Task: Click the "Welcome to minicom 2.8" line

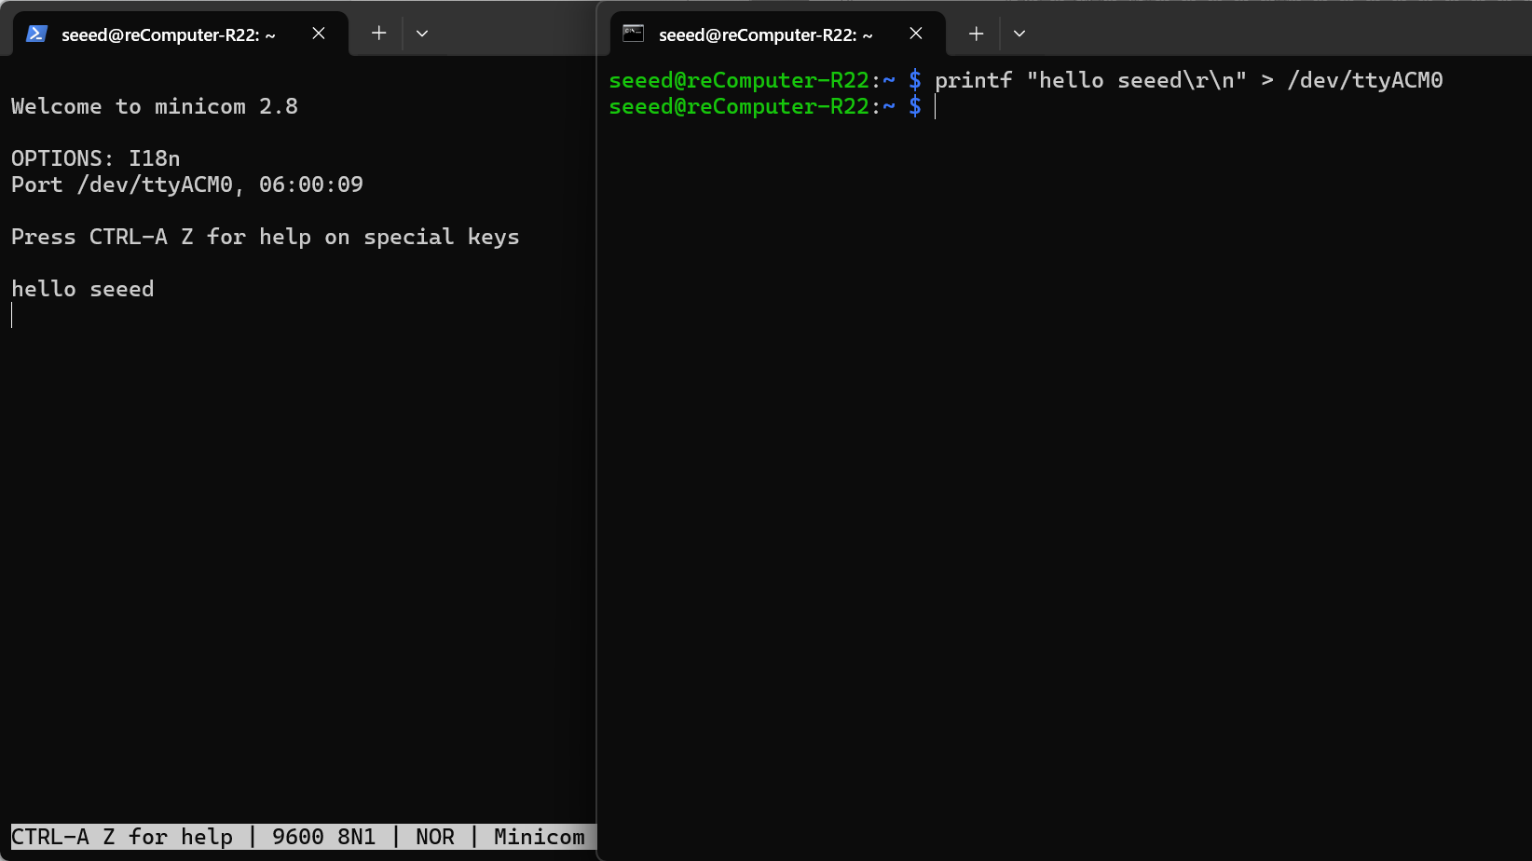Action: point(155,106)
